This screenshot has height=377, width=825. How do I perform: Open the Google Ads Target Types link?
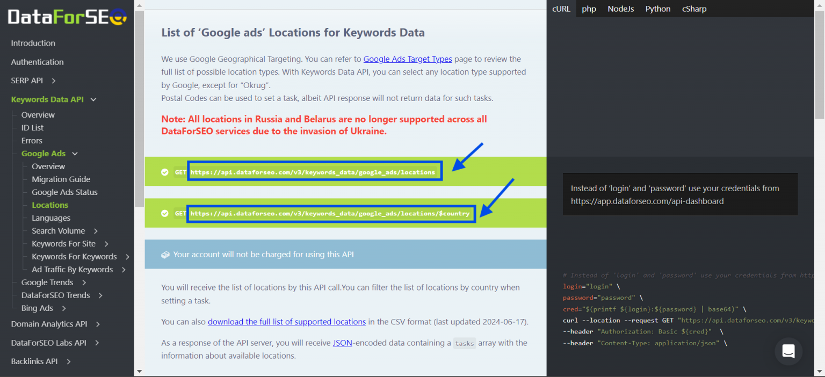tap(407, 59)
